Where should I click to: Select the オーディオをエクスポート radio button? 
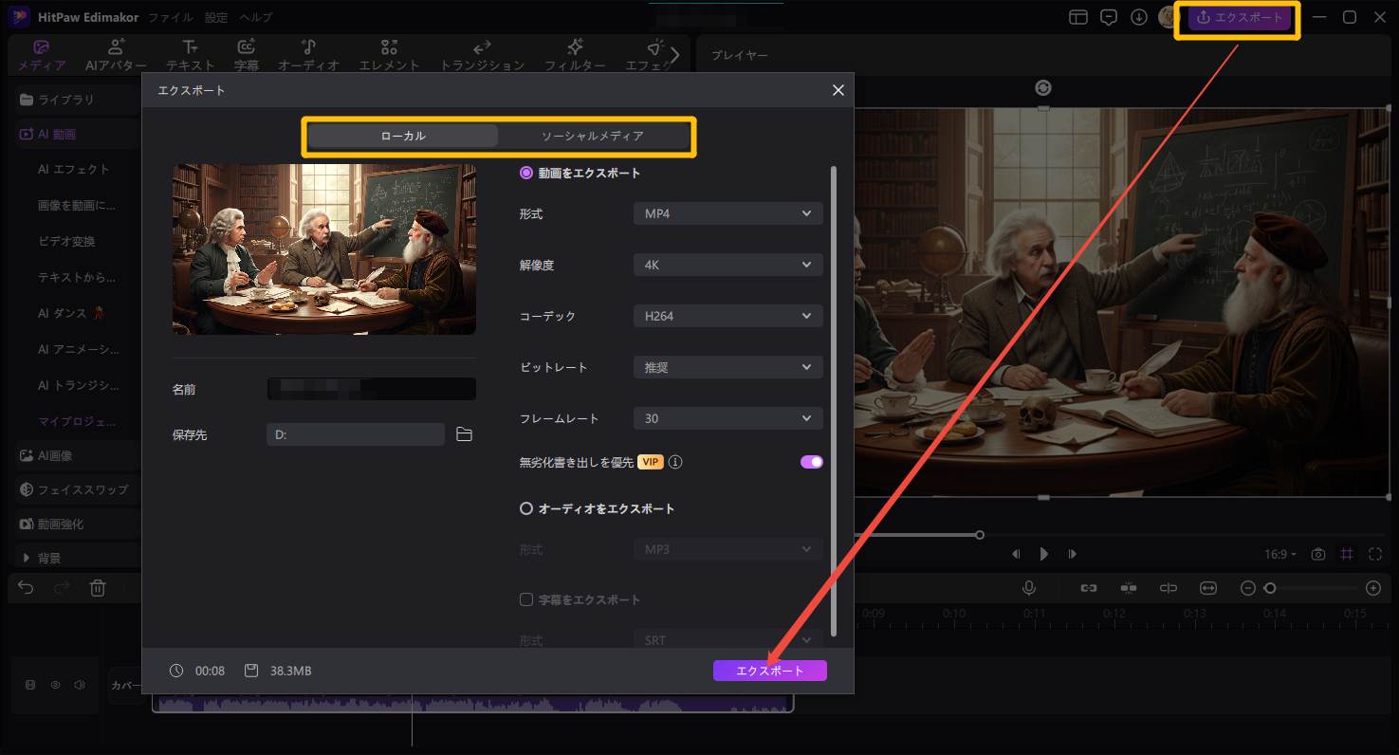[526, 508]
